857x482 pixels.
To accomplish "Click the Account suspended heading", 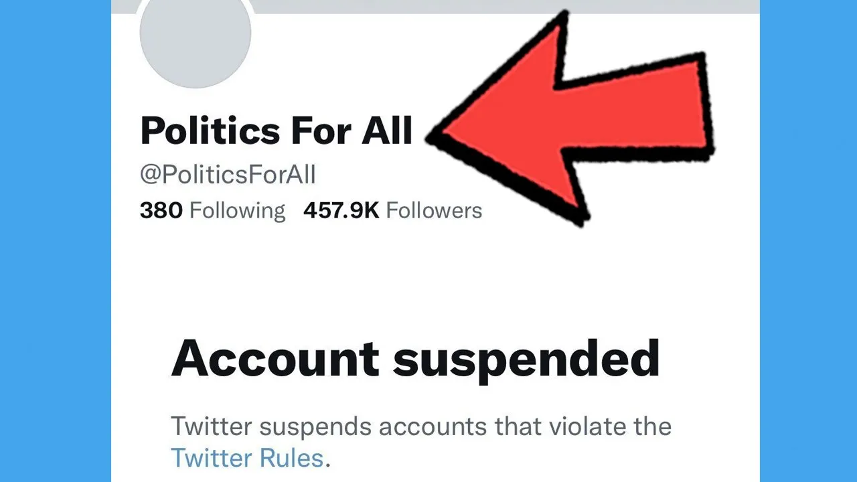I will [415, 359].
